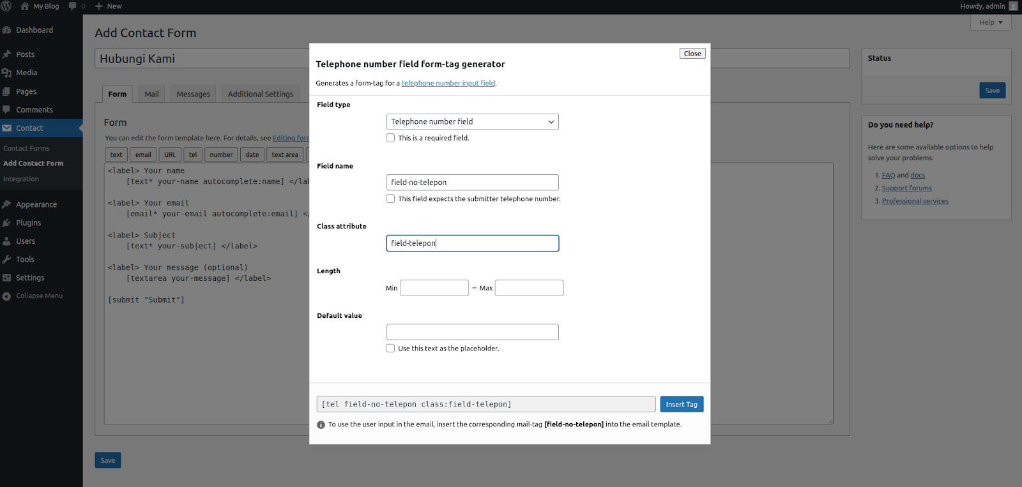Open Posts via its pin icon
The width and height of the screenshot is (1022, 487).
pyautogui.click(x=7, y=54)
